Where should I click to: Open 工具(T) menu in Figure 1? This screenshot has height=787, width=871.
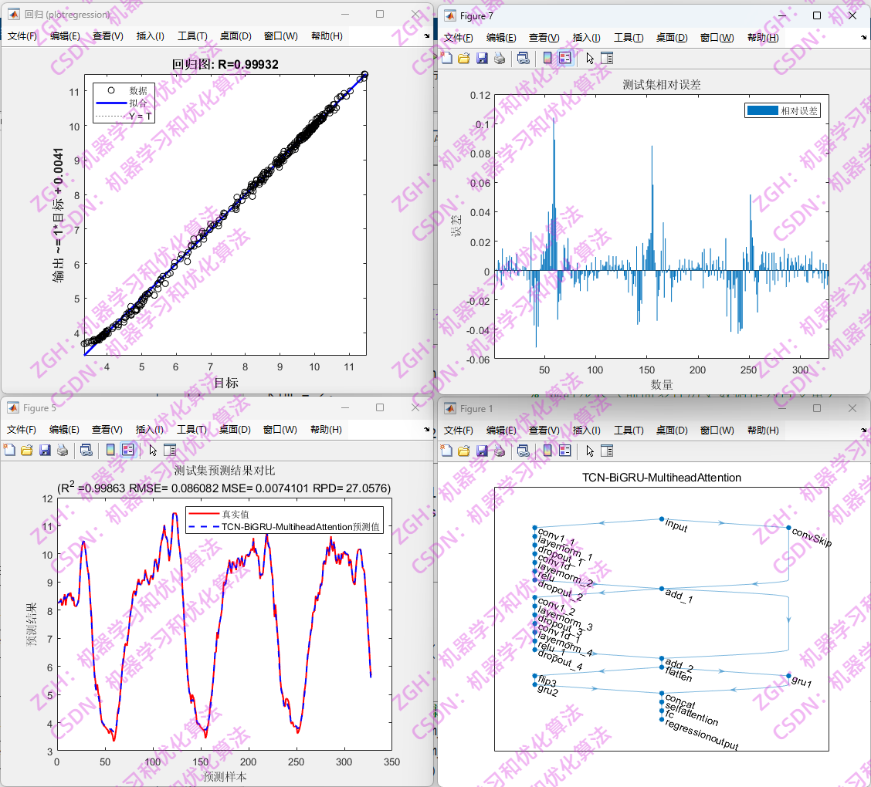pos(629,430)
